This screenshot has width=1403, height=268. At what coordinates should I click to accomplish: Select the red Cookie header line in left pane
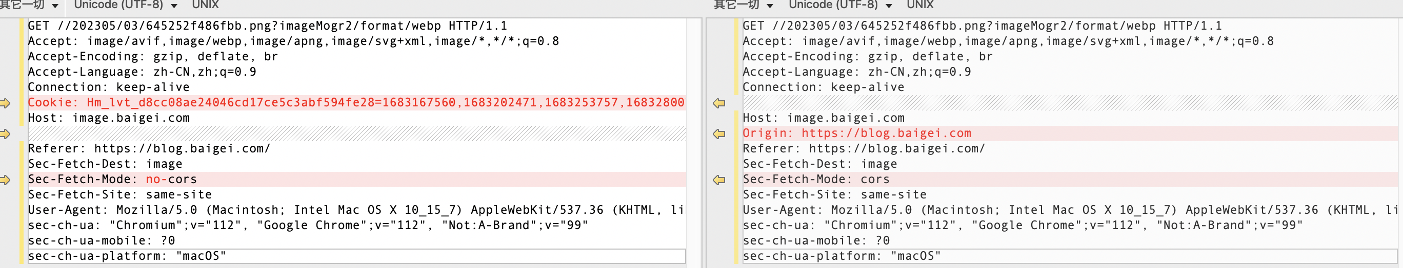tap(357, 103)
